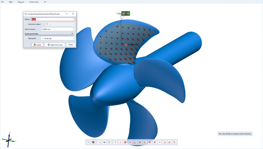The image size is (263, 149).
Task: Click the mirror/split vertical bars icon
Action: 104,142
